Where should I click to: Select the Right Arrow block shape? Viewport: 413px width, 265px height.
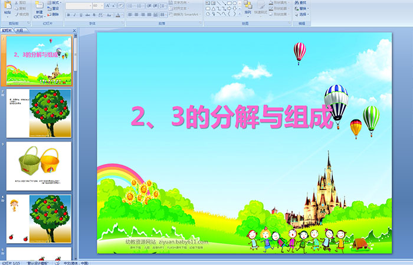pyautogui.click(x=229, y=8)
